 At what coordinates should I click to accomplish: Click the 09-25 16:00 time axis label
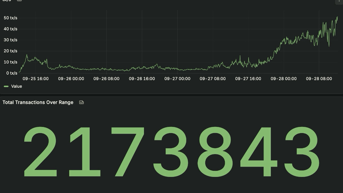pos(36,79)
